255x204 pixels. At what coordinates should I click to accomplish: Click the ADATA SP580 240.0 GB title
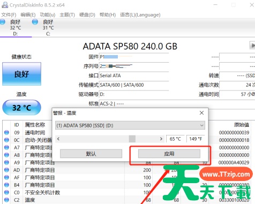130,47
